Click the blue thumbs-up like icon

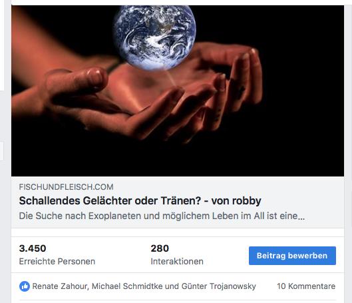click(x=25, y=286)
